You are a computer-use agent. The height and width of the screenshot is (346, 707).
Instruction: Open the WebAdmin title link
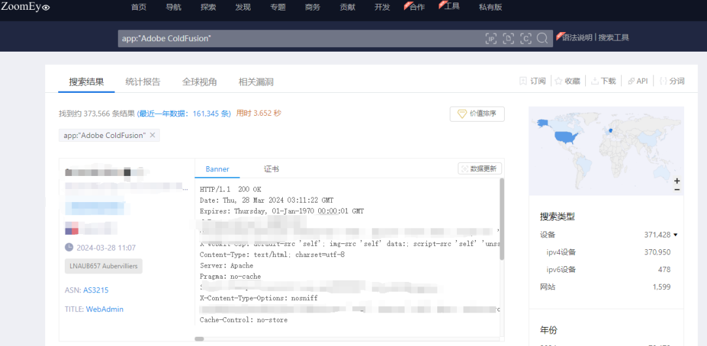pos(105,309)
